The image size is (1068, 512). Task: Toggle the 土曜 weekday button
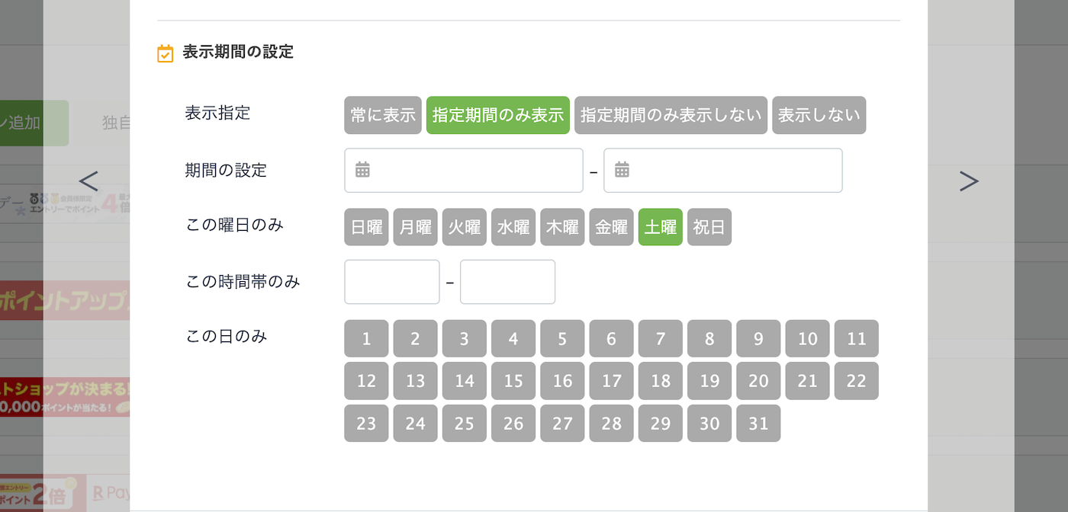660,227
